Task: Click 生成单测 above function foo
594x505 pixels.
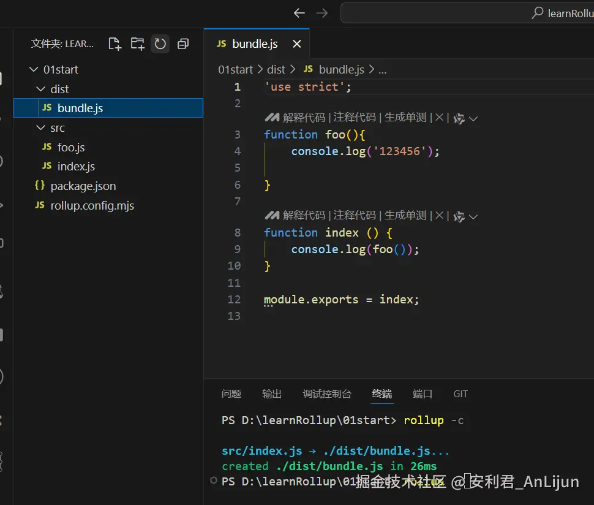Action: coord(405,118)
